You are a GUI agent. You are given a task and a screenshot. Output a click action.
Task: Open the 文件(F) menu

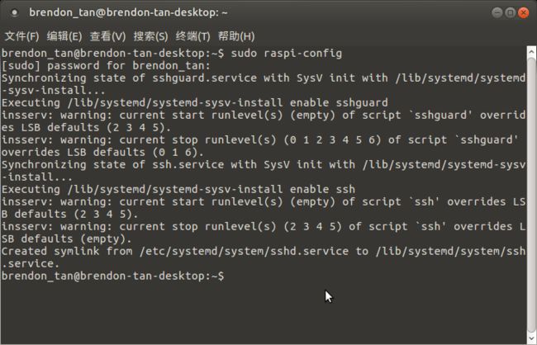click(22, 36)
